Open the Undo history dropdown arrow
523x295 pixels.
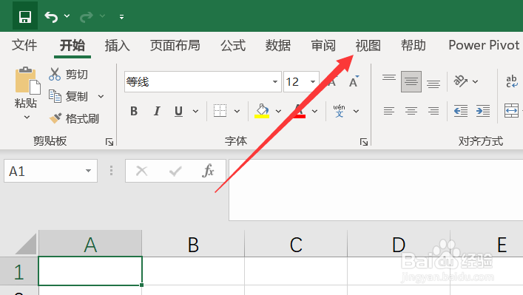tap(67, 16)
